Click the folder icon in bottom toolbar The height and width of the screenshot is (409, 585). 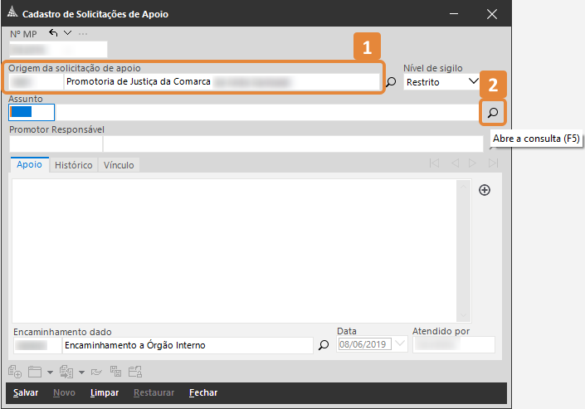[x=34, y=372]
